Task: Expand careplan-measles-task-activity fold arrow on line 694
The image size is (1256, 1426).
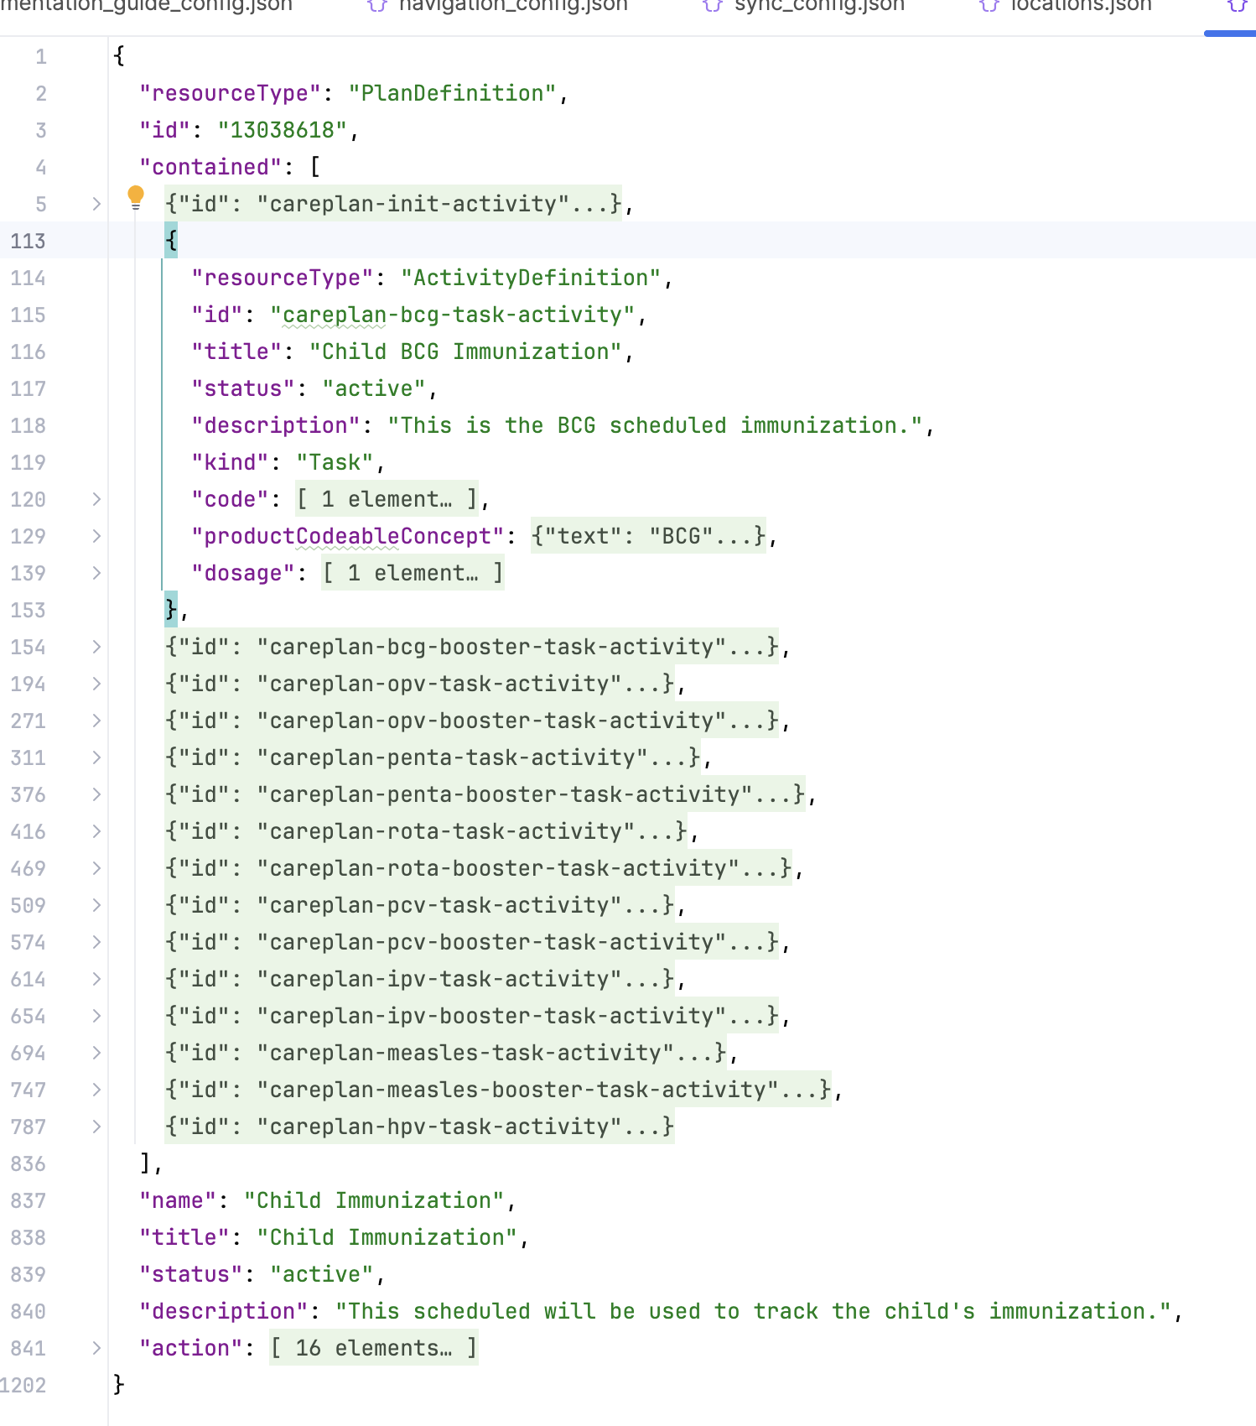Action: point(96,1053)
